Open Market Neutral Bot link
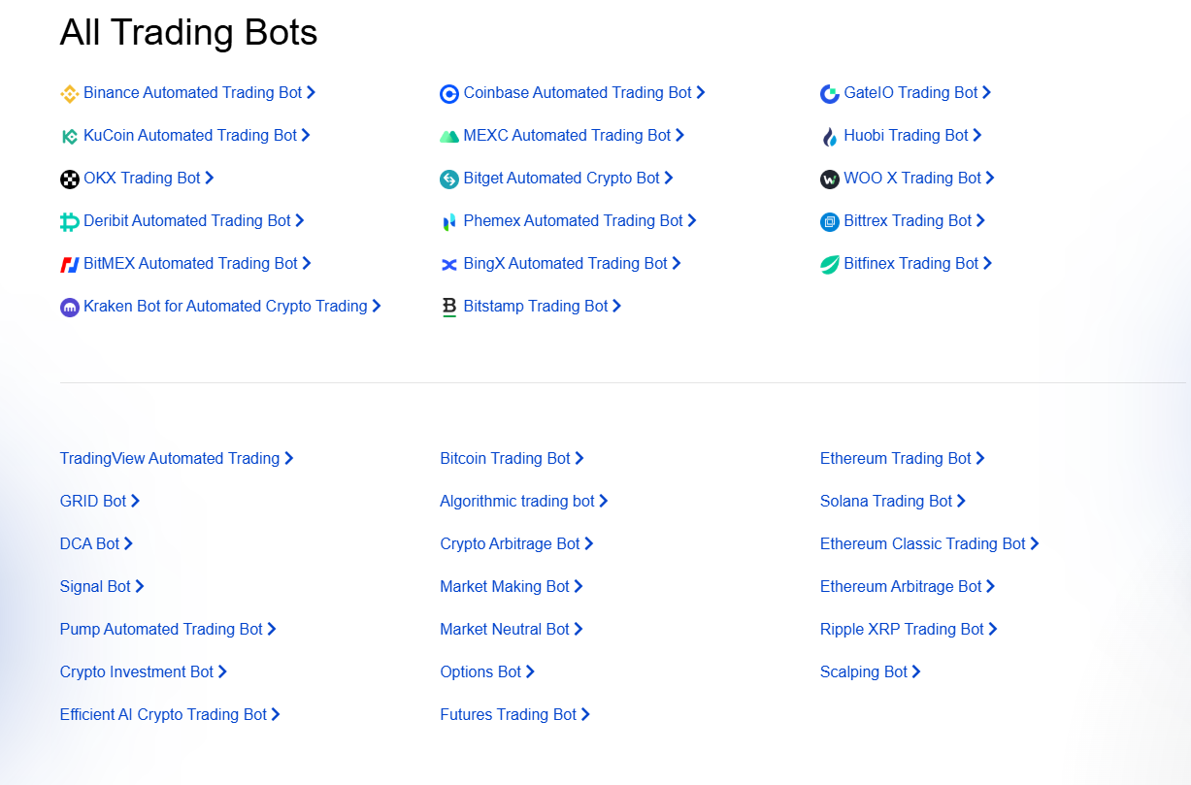 tap(512, 630)
